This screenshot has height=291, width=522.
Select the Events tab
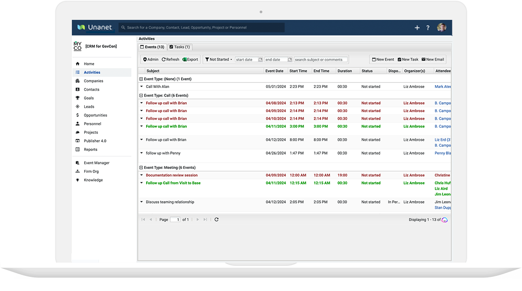coord(152,47)
